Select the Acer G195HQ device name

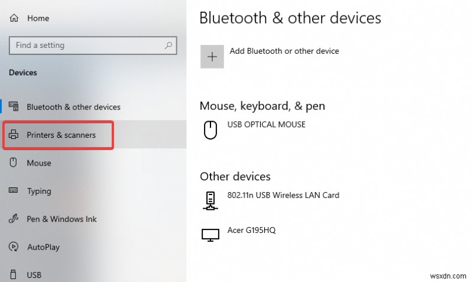pyautogui.click(x=251, y=230)
